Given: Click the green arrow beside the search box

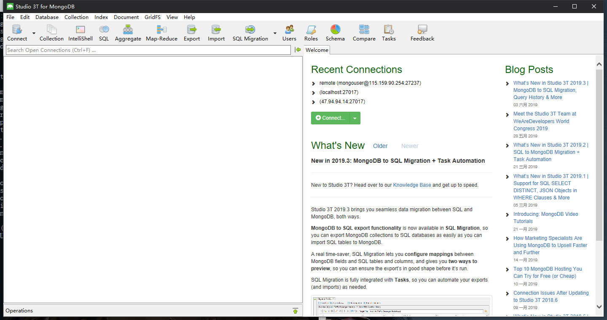Looking at the screenshot, I should 298,50.
